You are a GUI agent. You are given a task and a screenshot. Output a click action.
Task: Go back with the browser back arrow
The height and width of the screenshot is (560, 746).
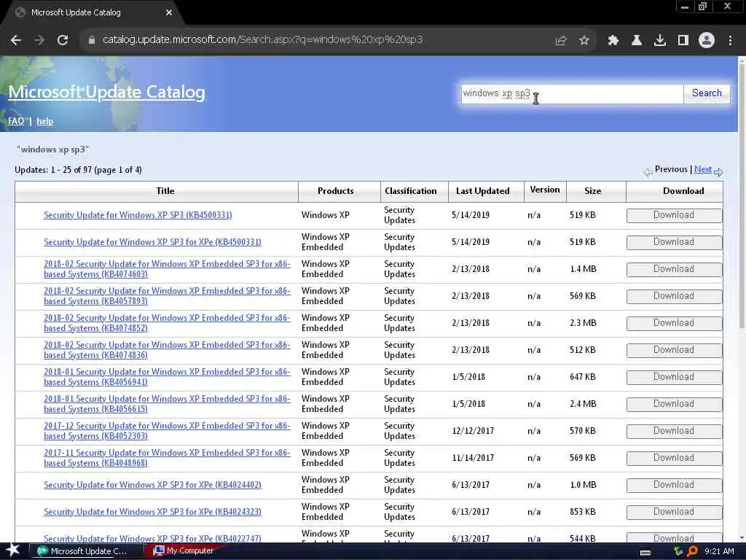(16, 41)
